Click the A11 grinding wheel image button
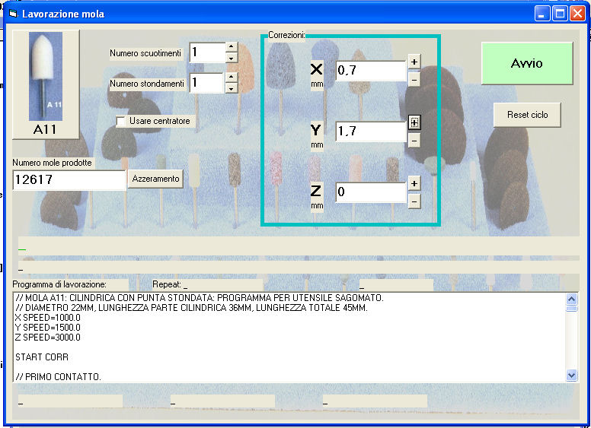 (45, 84)
